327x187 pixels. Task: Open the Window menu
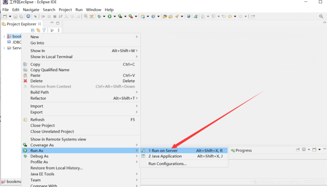click(94, 10)
